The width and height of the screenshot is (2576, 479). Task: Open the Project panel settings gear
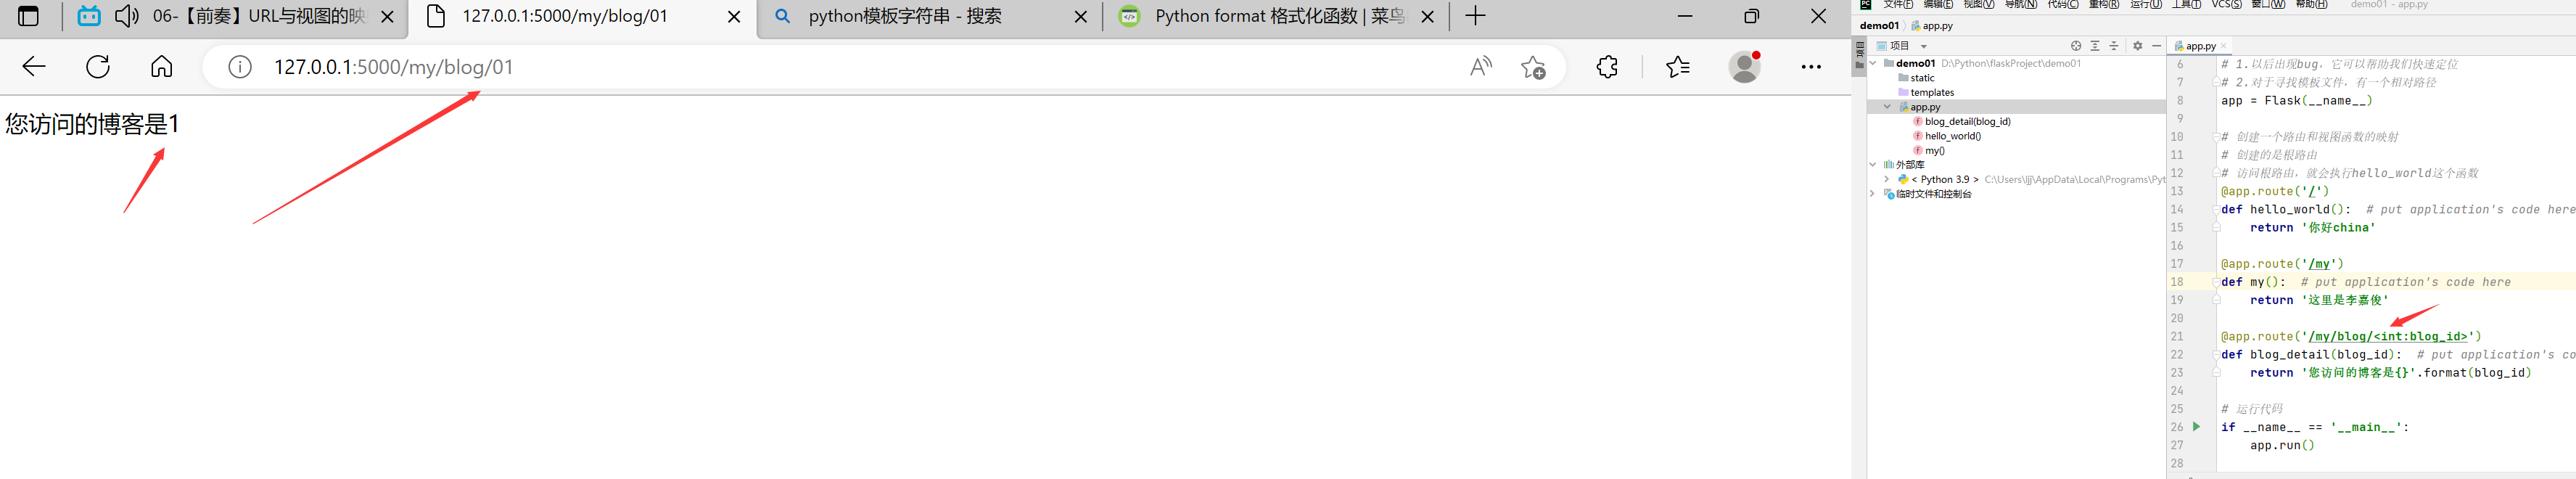[2138, 46]
